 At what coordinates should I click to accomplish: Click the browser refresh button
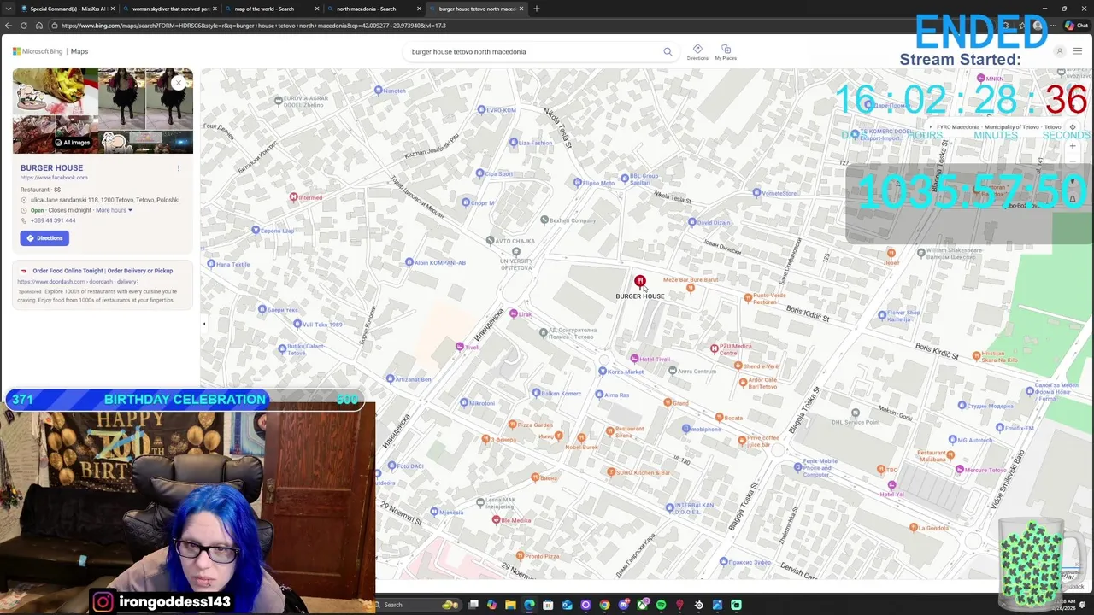(24, 26)
